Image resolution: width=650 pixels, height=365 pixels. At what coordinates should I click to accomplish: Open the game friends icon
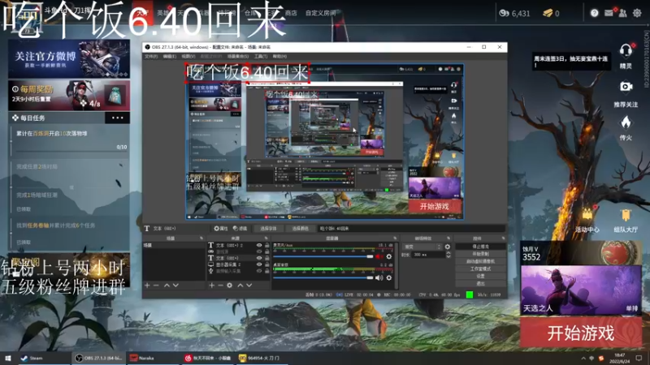(x=622, y=13)
